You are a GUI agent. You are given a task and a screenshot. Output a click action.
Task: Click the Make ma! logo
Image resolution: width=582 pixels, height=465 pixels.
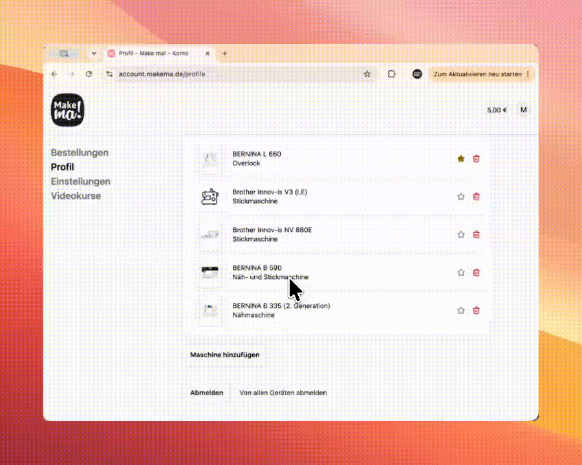click(67, 110)
